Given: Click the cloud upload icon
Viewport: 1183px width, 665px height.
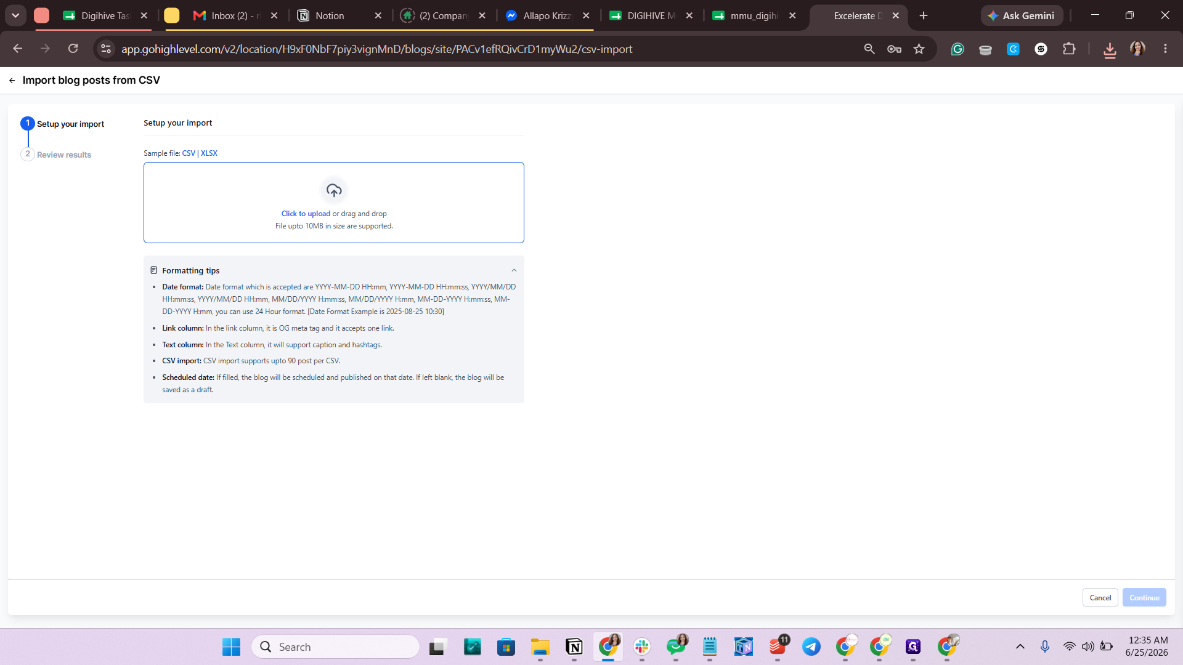Looking at the screenshot, I should click(x=334, y=191).
